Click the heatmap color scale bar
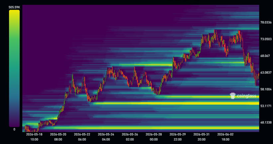Image resolution: width=273 pixels, height=144 pixels. (x=14, y=68)
